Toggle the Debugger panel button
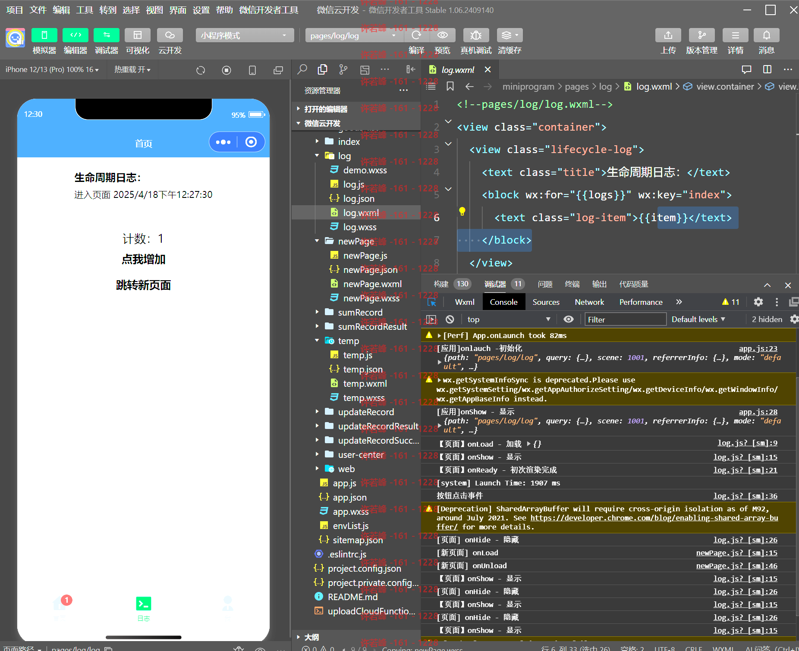Viewport: 799px width, 651px height. tap(107, 35)
